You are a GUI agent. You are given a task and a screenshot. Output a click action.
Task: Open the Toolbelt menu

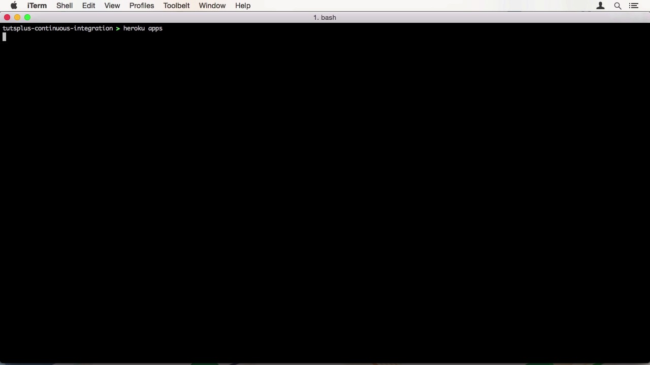pyautogui.click(x=176, y=6)
